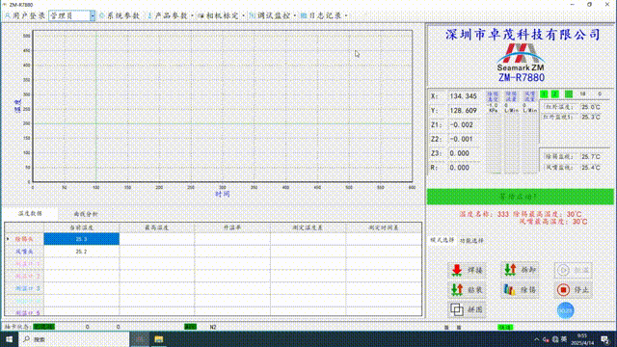Click the red 停止 stop button
617x347 pixels.
[x=573, y=290]
